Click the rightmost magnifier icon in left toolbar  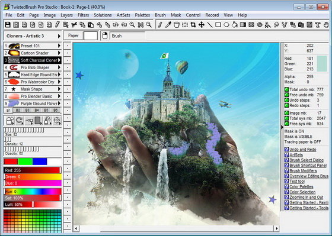click(x=149, y=25)
